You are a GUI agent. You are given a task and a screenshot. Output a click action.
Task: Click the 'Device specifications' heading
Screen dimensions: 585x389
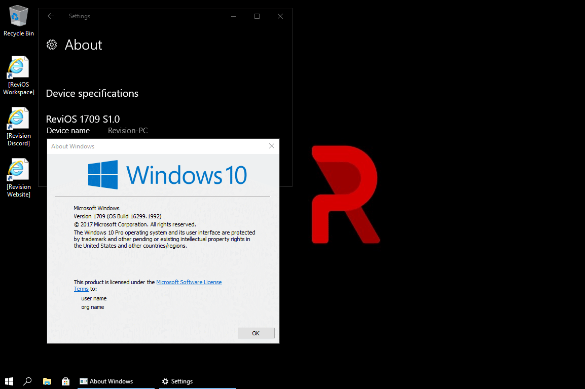92,93
